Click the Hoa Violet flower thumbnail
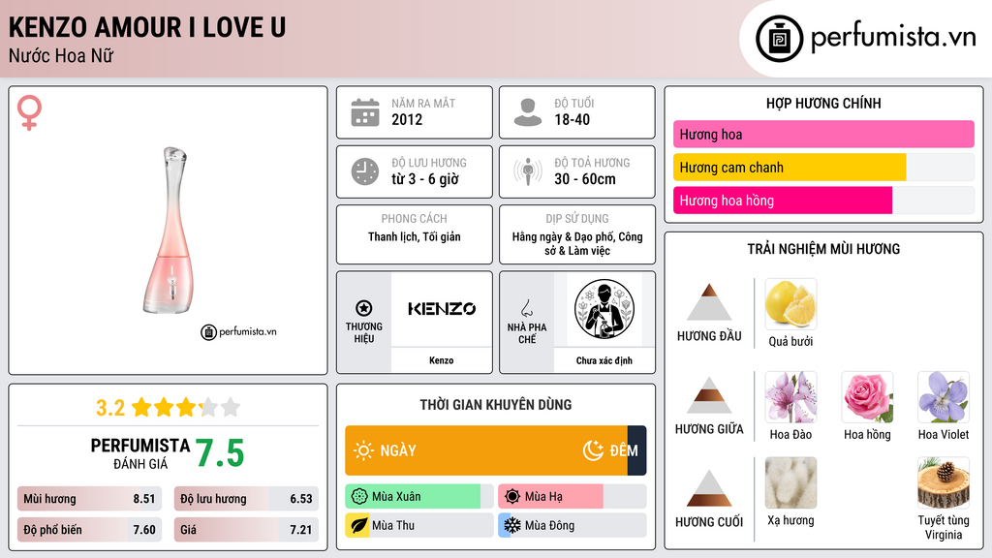The image size is (992, 558). coord(944,396)
